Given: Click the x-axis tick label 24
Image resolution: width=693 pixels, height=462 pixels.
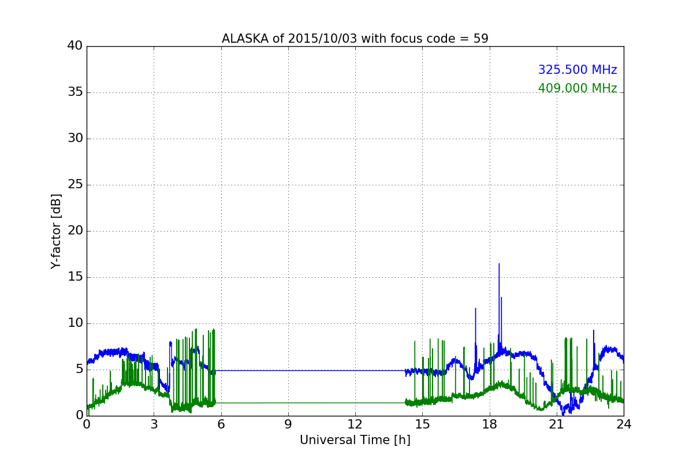Looking at the screenshot, I should point(624,424).
